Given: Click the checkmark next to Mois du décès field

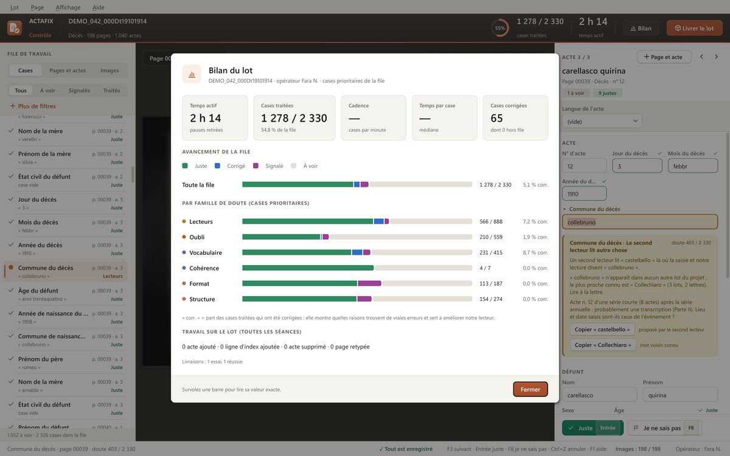Looking at the screenshot, I should coord(715,153).
